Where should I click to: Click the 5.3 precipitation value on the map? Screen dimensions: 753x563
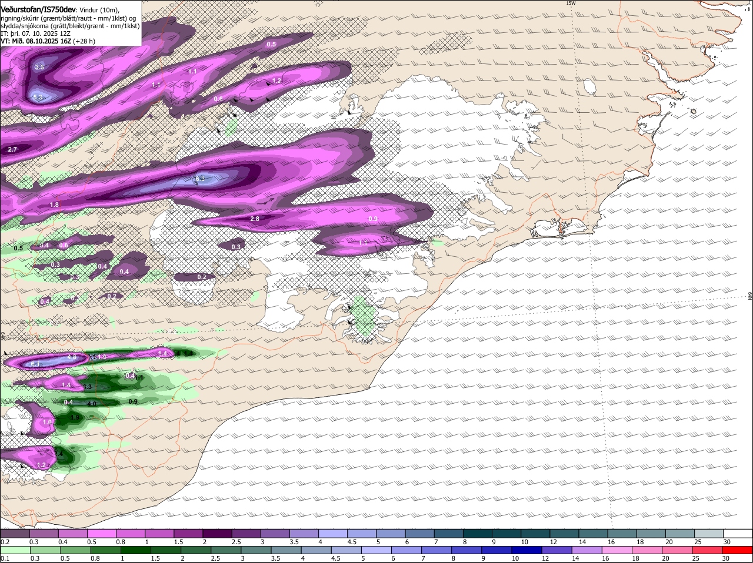(x=38, y=98)
